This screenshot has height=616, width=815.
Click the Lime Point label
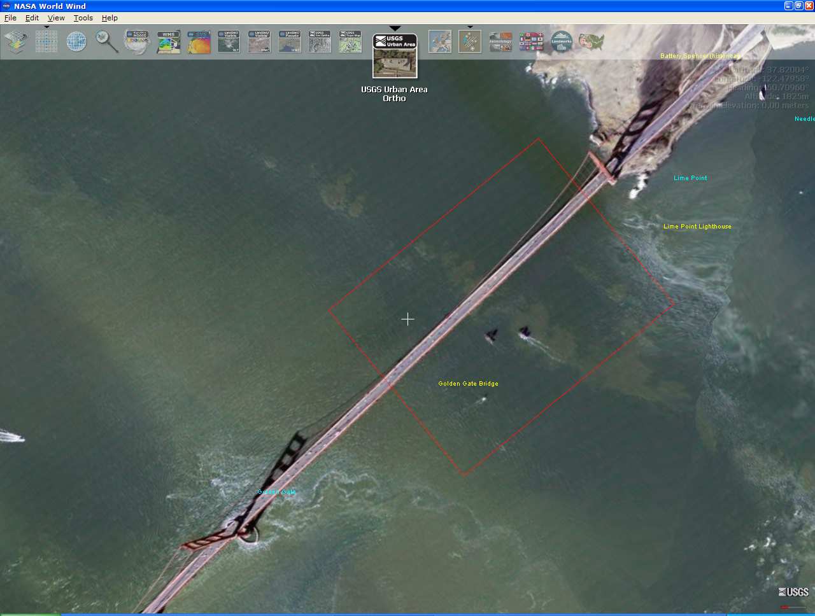coord(690,178)
